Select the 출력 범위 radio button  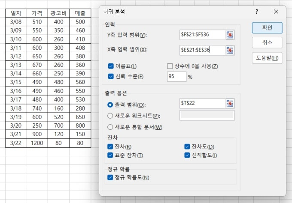pos(110,105)
